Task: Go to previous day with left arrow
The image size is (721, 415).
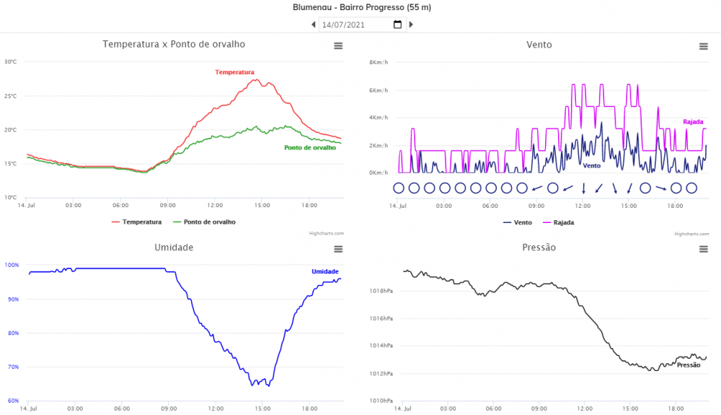Action: coord(314,25)
